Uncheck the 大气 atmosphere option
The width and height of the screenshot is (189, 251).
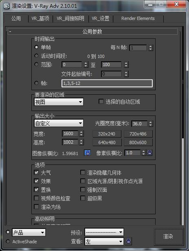[36, 172]
